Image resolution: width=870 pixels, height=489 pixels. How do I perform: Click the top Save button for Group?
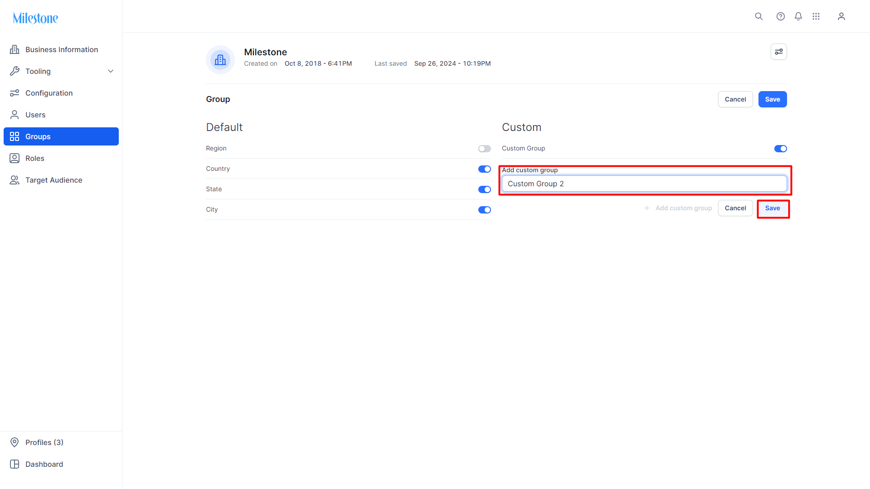pos(773,99)
